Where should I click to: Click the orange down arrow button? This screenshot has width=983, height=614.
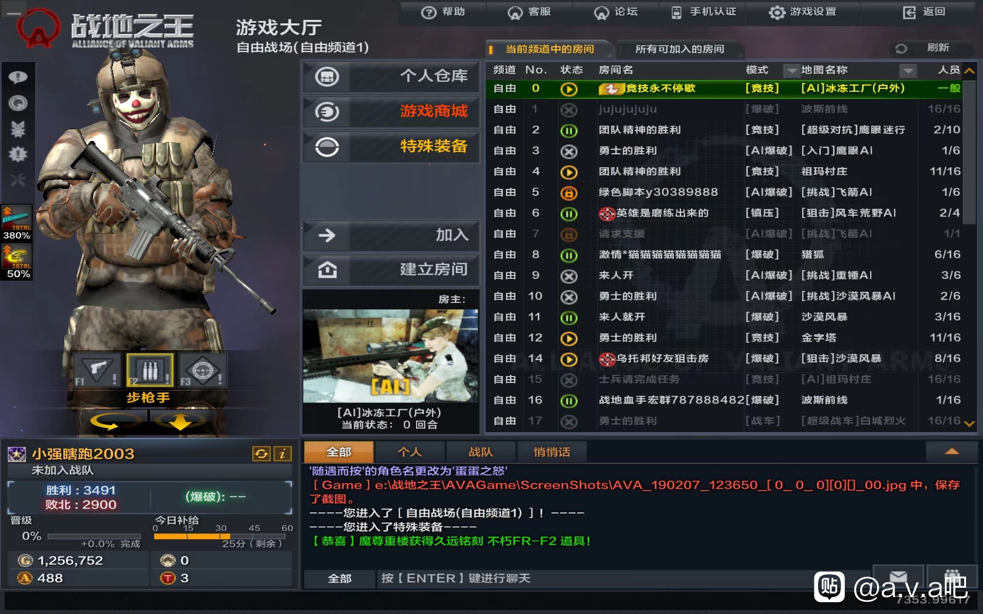pyautogui.click(x=181, y=420)
